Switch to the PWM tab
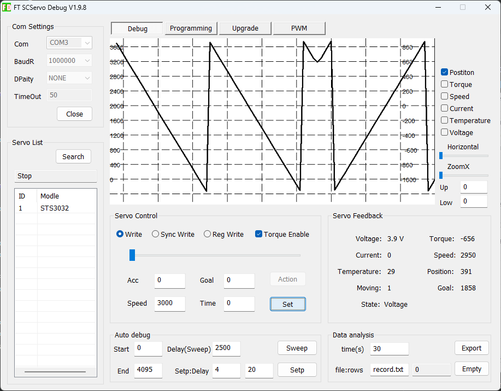Screen dimensions: 501x391 point(299,28)
